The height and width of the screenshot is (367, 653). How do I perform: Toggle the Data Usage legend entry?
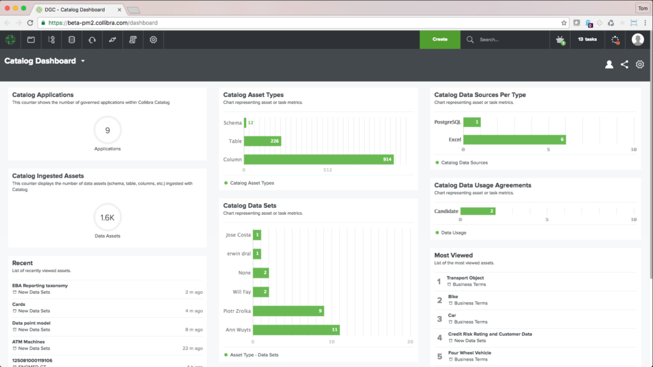point(451,232)
